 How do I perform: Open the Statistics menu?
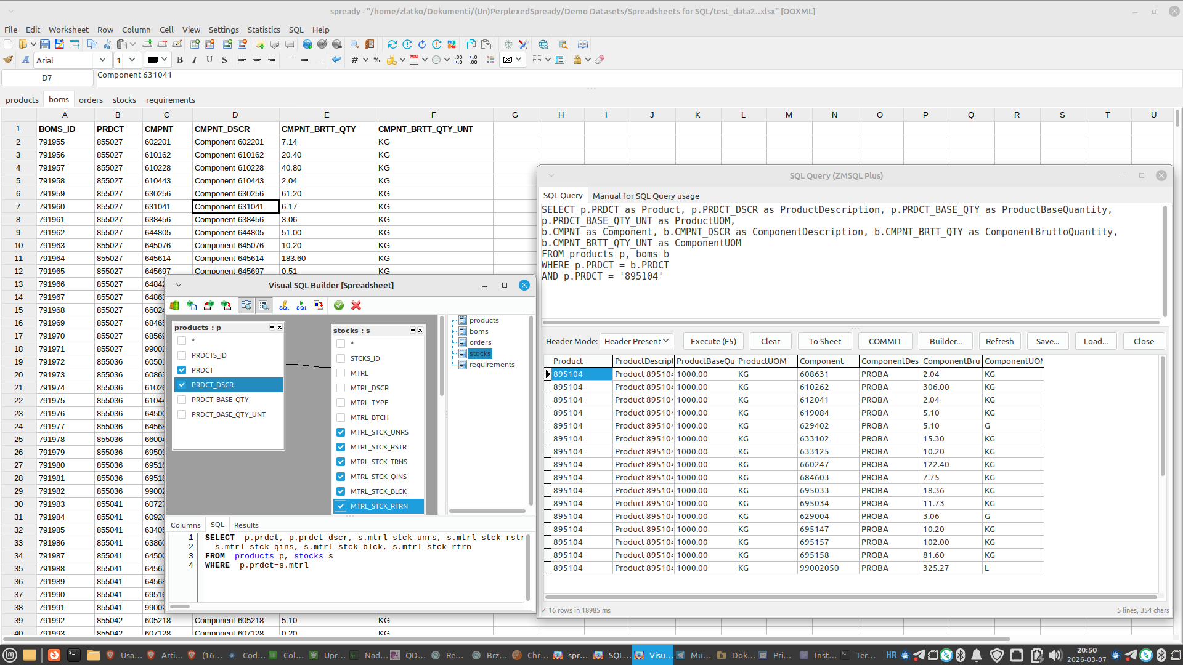[x=263, y=30]
